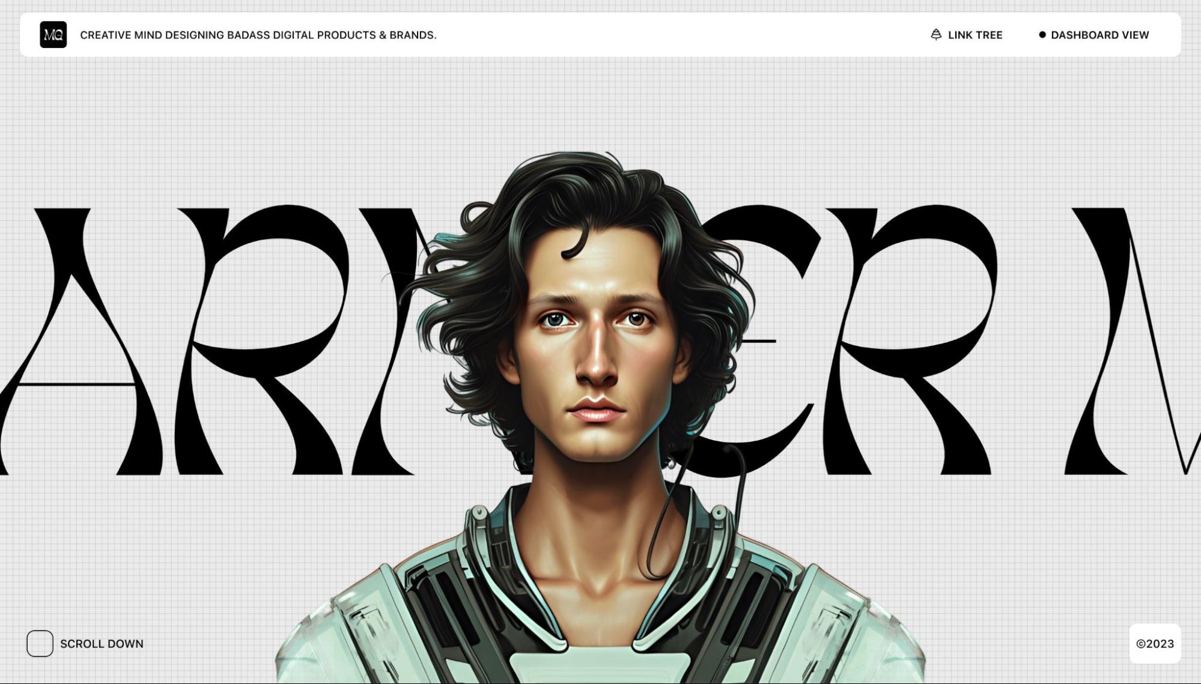Click the ©2023 badge
The width and height of the screenshot is (1201, 684).
[1154, 644]
